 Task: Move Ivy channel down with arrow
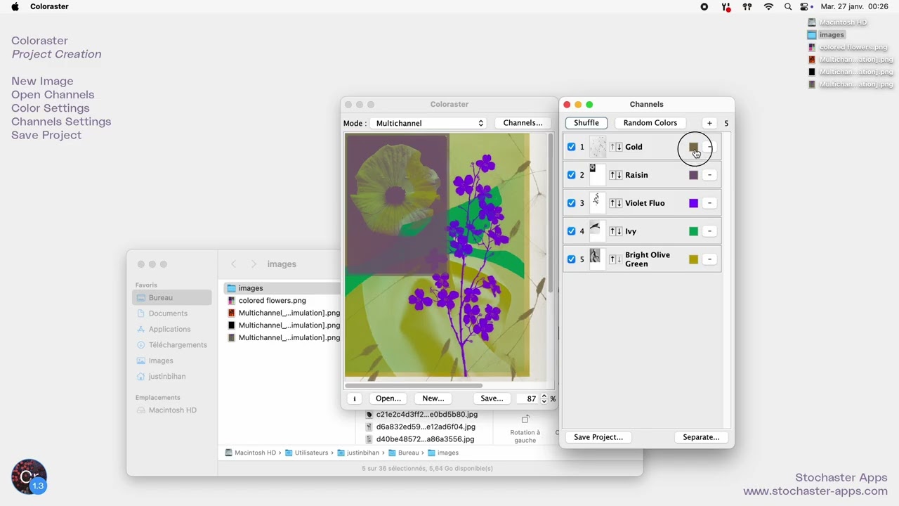point(619,231)
